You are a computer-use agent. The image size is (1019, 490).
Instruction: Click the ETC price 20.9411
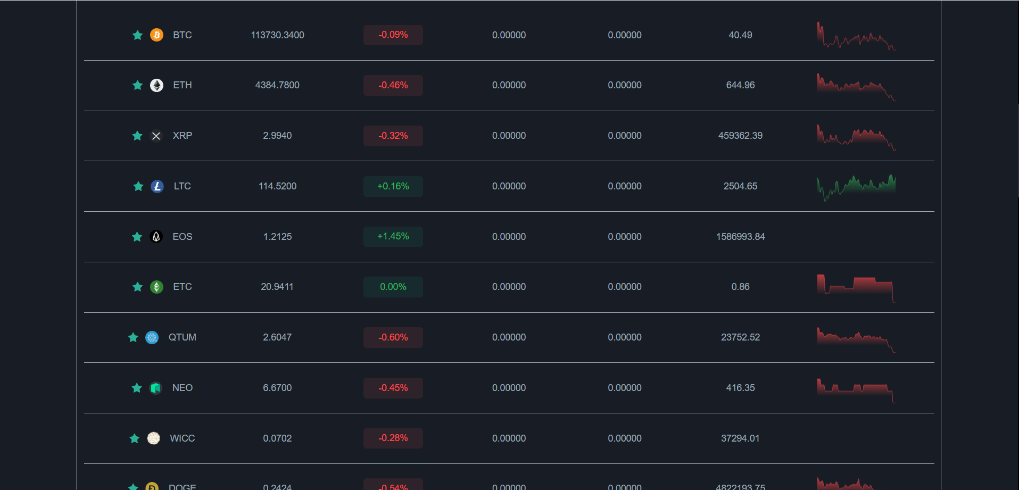[277, 287]
